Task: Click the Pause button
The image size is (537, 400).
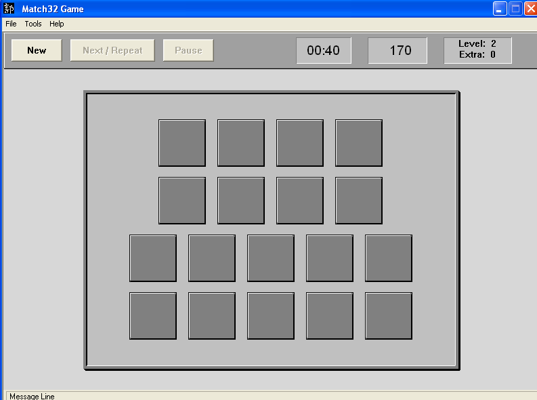Action: [x=188, y=50]
